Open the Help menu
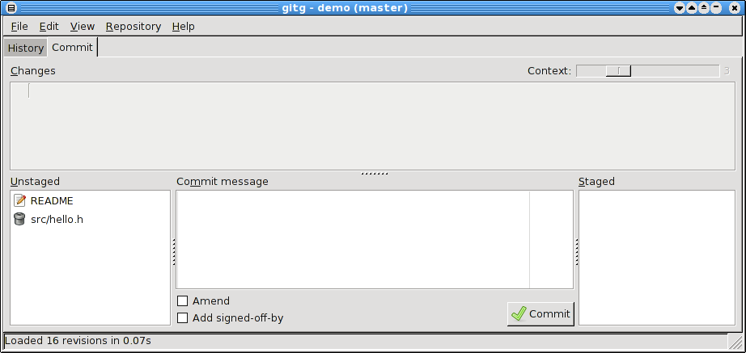 coord(183,26)
